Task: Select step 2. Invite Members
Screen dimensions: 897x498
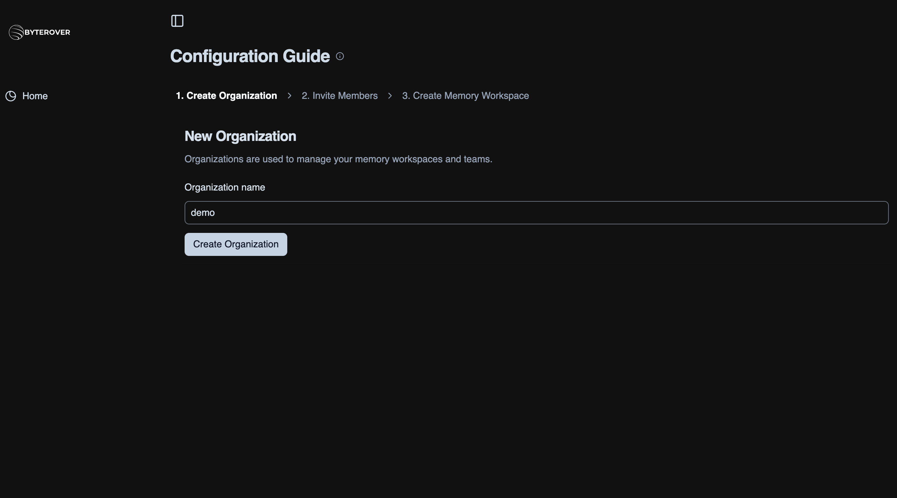Action: (340, 96)
